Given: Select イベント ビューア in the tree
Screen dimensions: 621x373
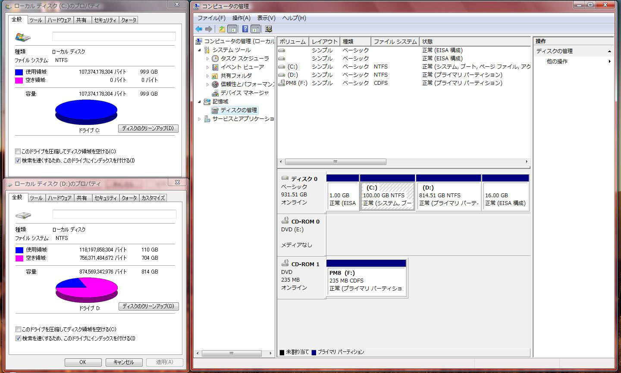Looking at the screenshot, I should tap(242, 67).
